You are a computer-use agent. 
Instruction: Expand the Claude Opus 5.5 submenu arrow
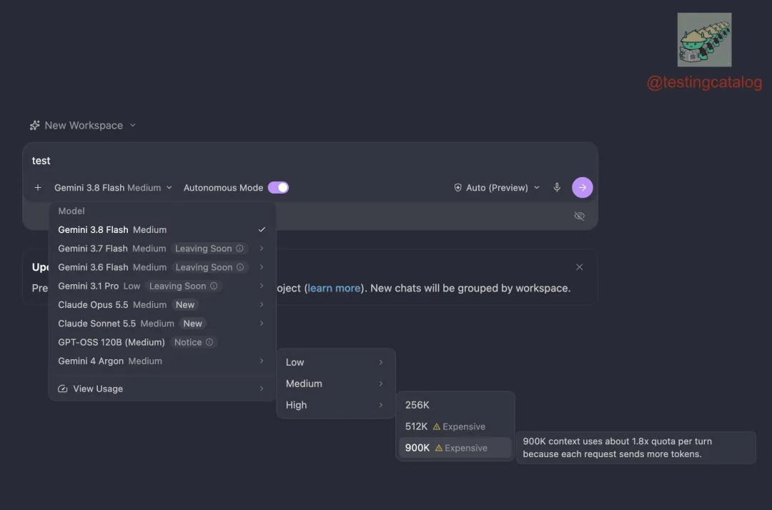[262, 304]
